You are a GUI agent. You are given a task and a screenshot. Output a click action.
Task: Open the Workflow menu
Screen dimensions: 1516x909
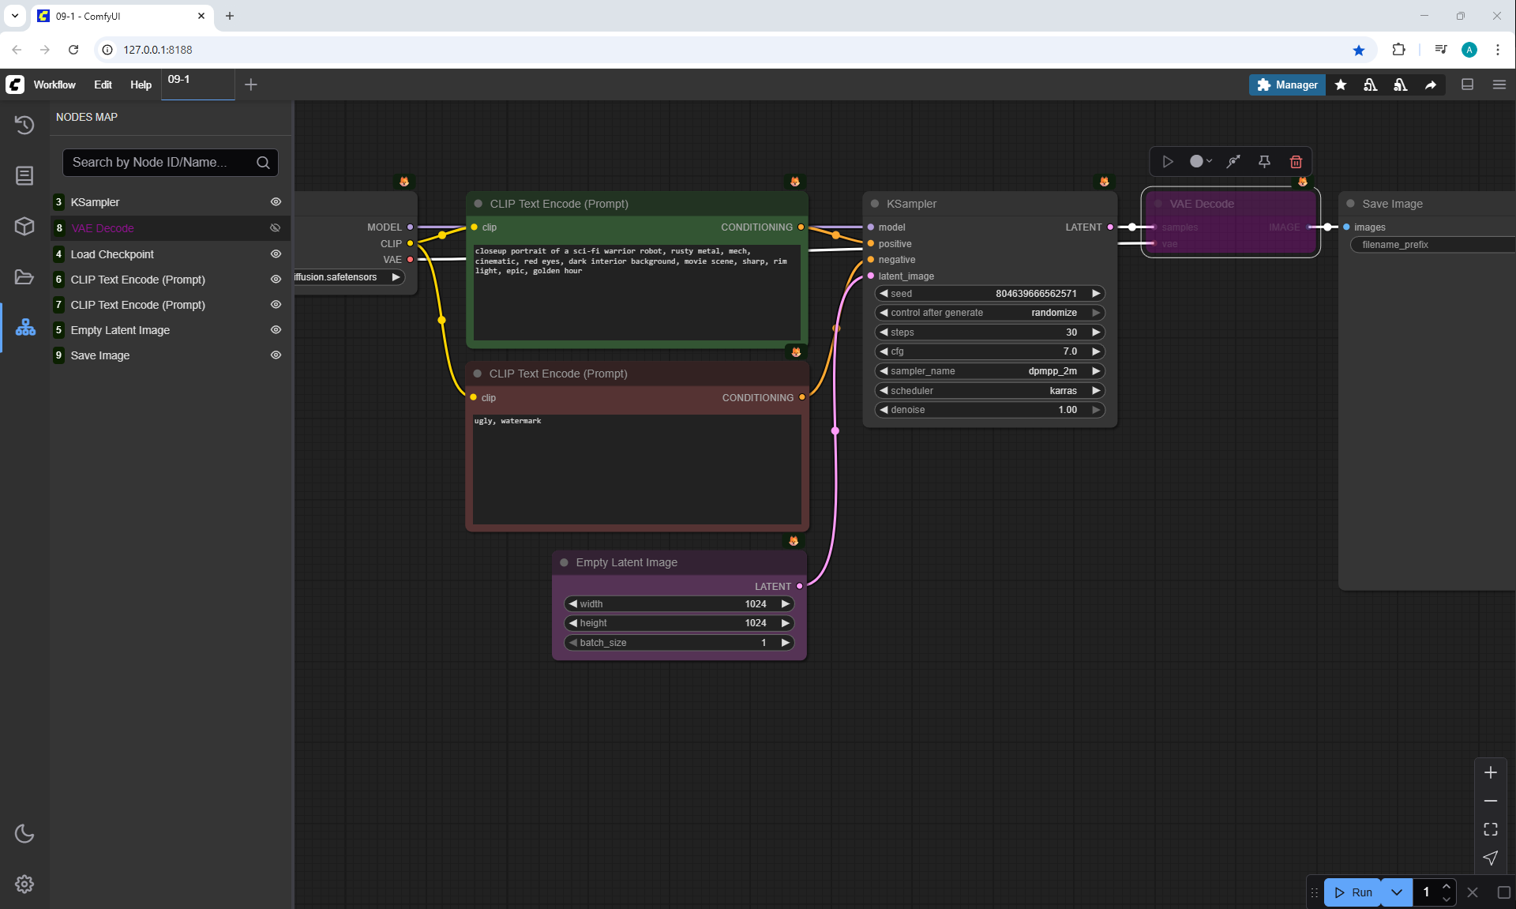(x=54, y=85)
